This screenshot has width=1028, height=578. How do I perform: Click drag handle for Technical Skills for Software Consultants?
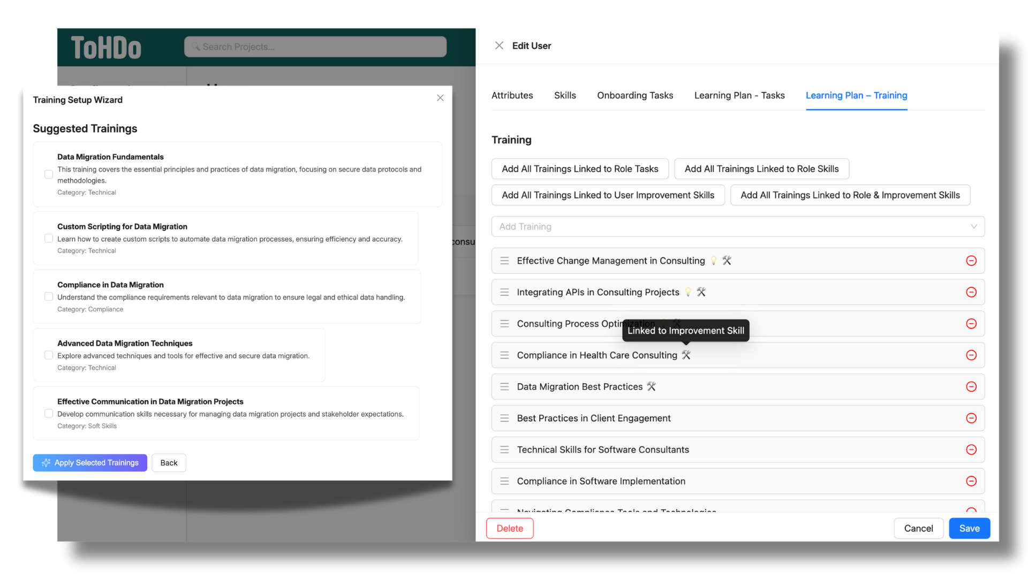504,450
